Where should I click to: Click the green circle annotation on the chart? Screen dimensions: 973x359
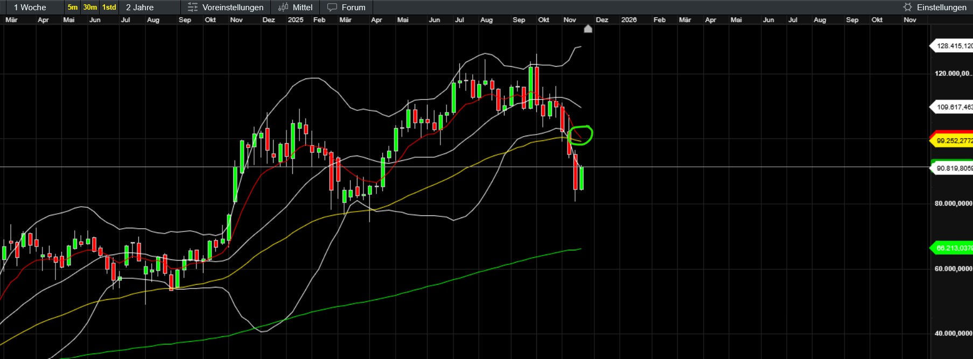580,135
